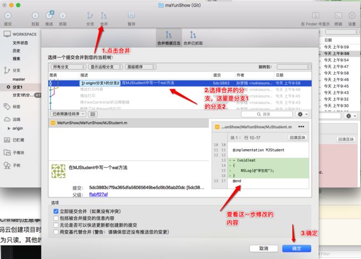Image resolution: width=361 pixels, height=259 pixels.
Task: Click 回滚区块 button in the dialog diff
Action: tap(298, 138)
